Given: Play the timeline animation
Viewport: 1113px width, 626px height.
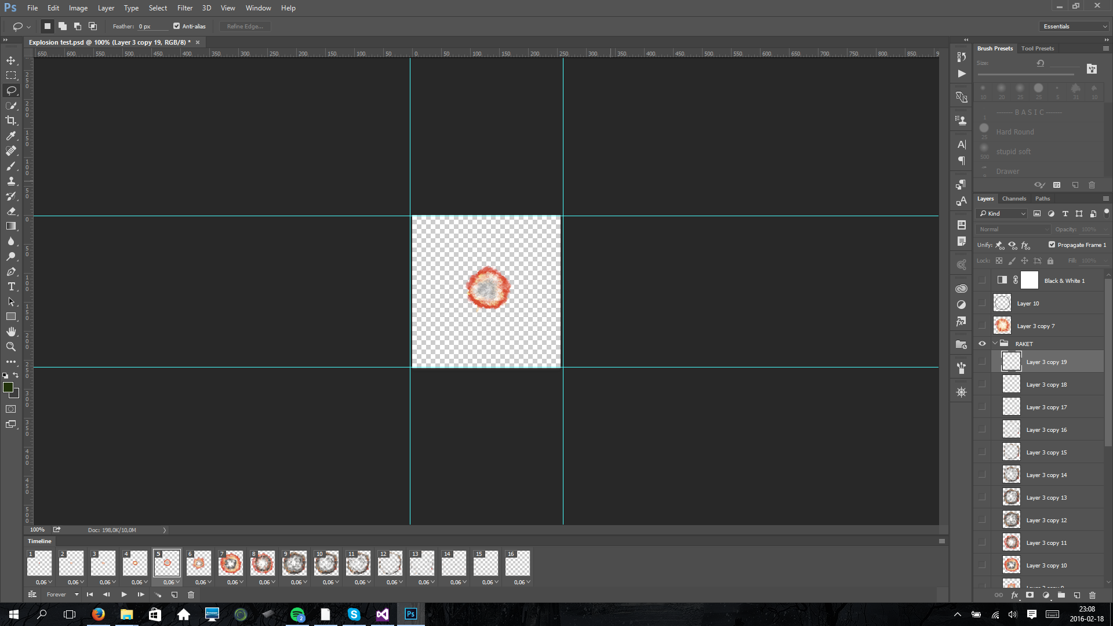Looking at the screenshot, I should pyautogui.click(x=123, y=595).
